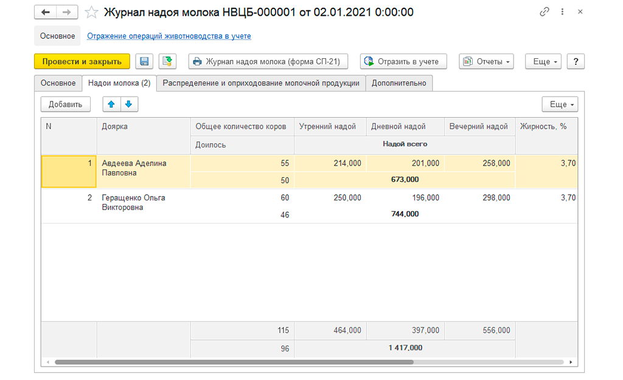This screenshot has height=380, width=623.
Task: Click the back navigation arrow
Action: pyautogui.click(x=46, y=12)
